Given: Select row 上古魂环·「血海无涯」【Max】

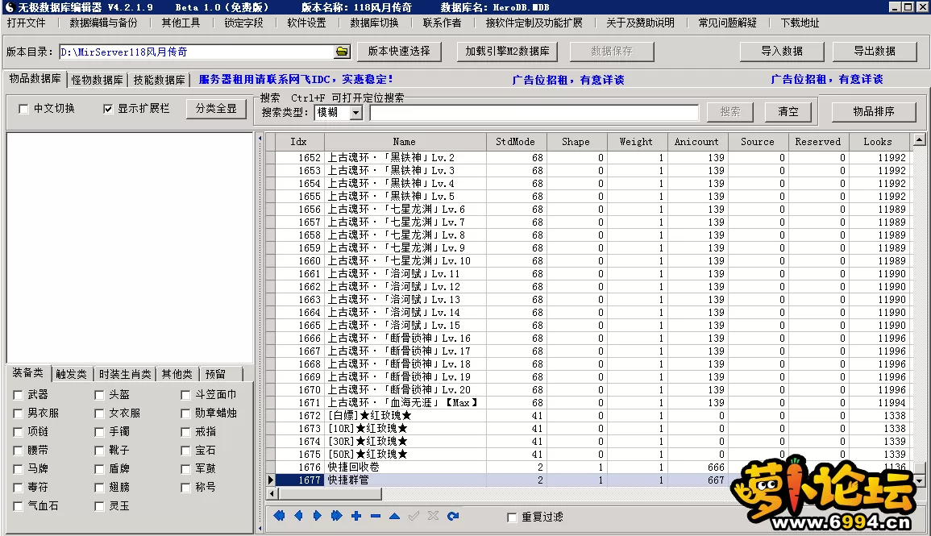Looking at the screenshot, I should pyautogui.click(x=592, y=402).
